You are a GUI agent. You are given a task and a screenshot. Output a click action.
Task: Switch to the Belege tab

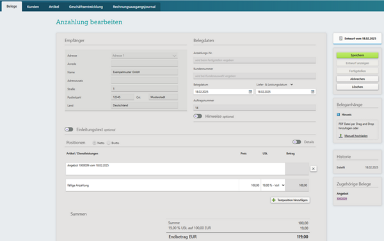tap(12, 6)
